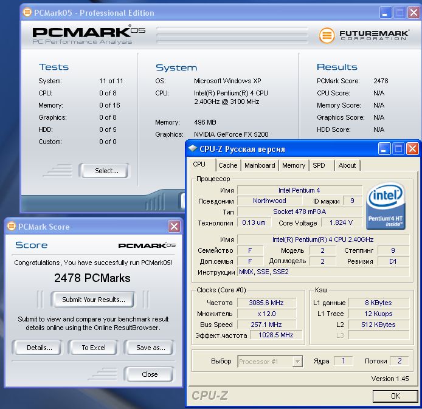Click the MMX, SSE, SSE2 instructions field
The width and height of the screenshot is (422, 409).
pyautogui.click(x=323, y=272)
